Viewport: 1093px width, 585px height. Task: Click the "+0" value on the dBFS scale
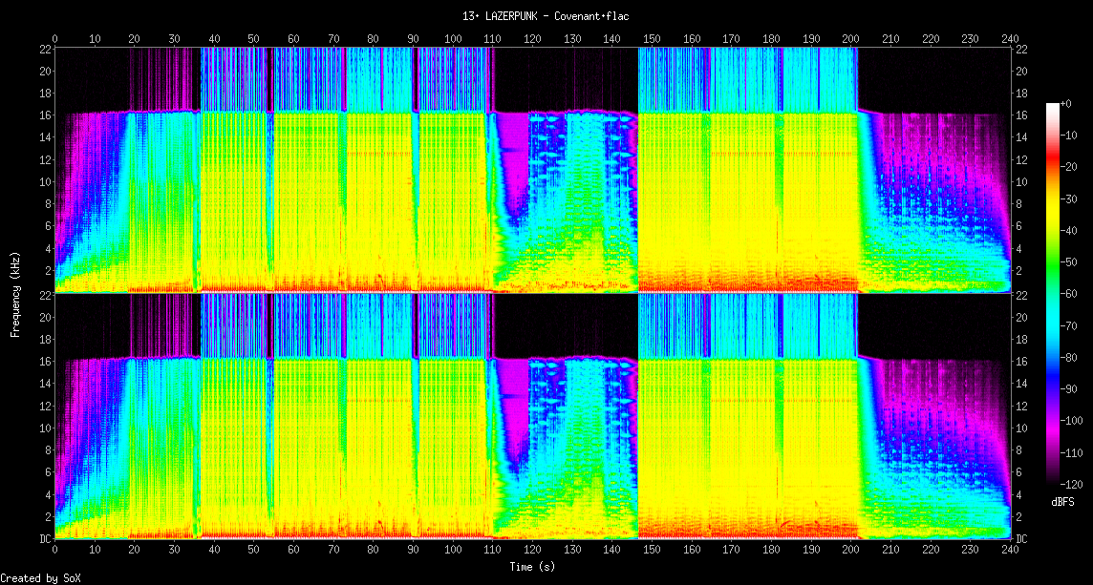(1066, 103)
